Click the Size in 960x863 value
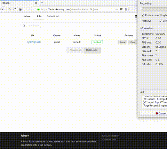The image size is (167, 149). point(161,47)
